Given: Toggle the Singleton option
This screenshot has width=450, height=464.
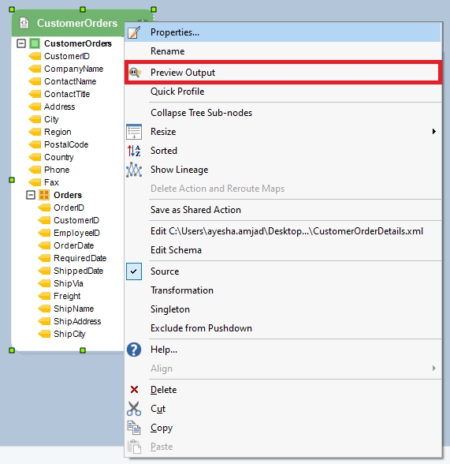Looking at the screenshot, I should point(170,309).
